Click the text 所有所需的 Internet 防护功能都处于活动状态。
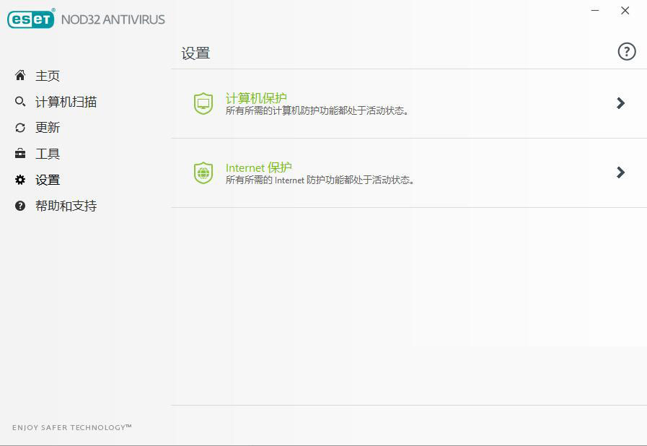The image size is (647, 446). tap(320, 180)
